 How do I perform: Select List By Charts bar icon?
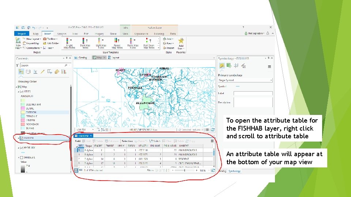point(64,72)
